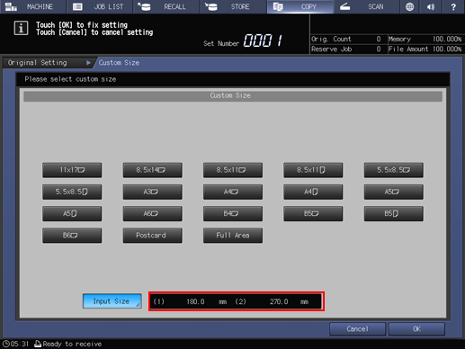
Task: Click the Please select custom size text
Action: (x=70, y=79)
